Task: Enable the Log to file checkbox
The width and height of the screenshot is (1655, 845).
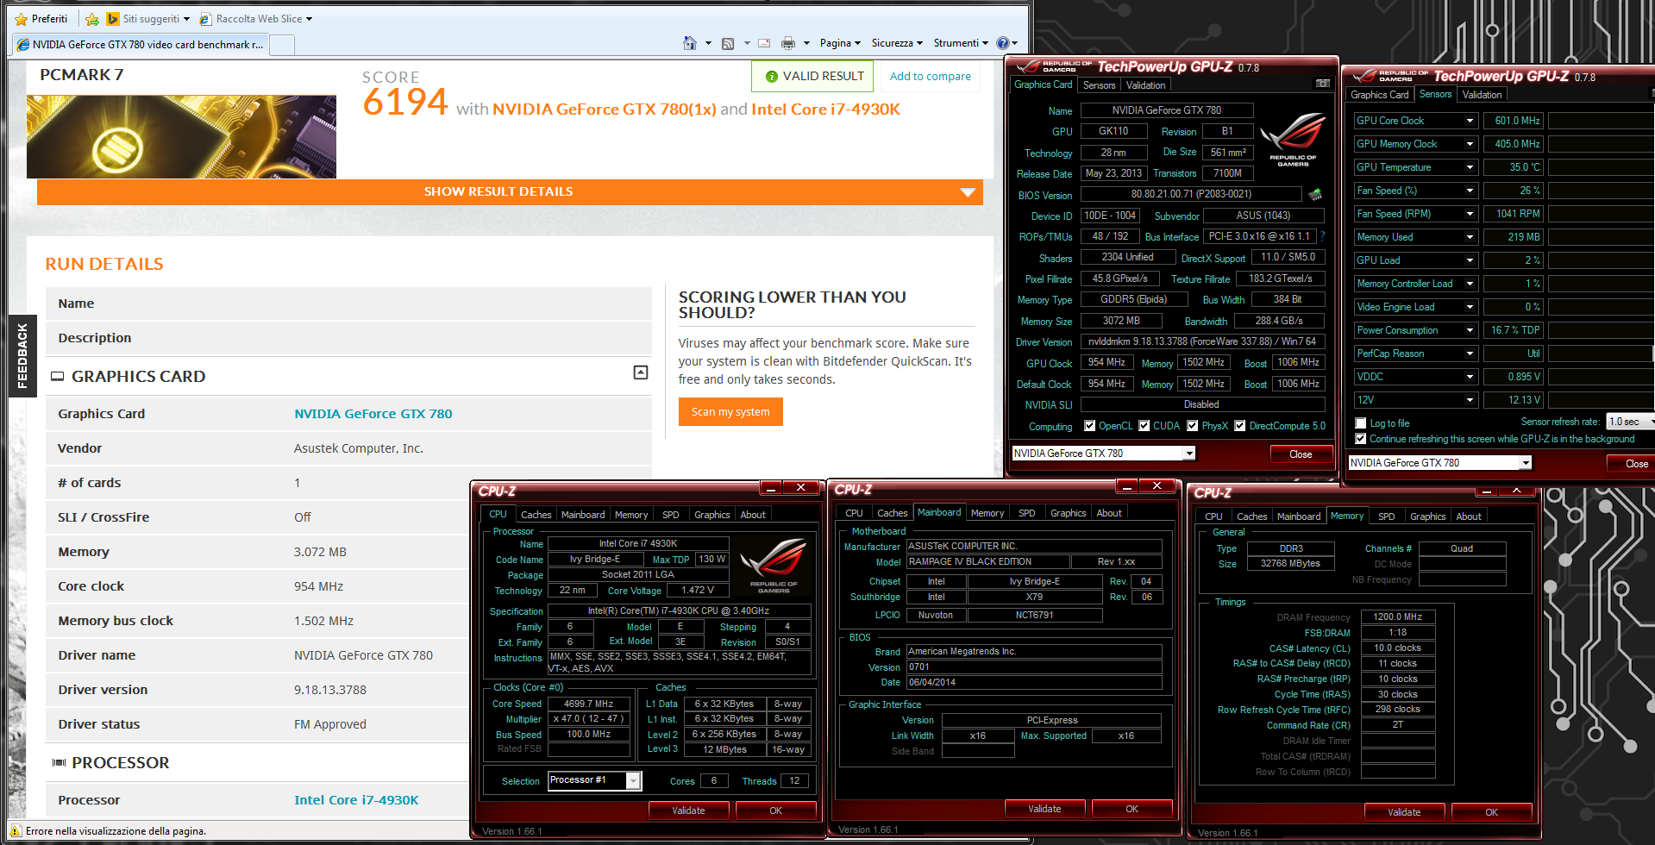Action: [x=1361, y=423]
